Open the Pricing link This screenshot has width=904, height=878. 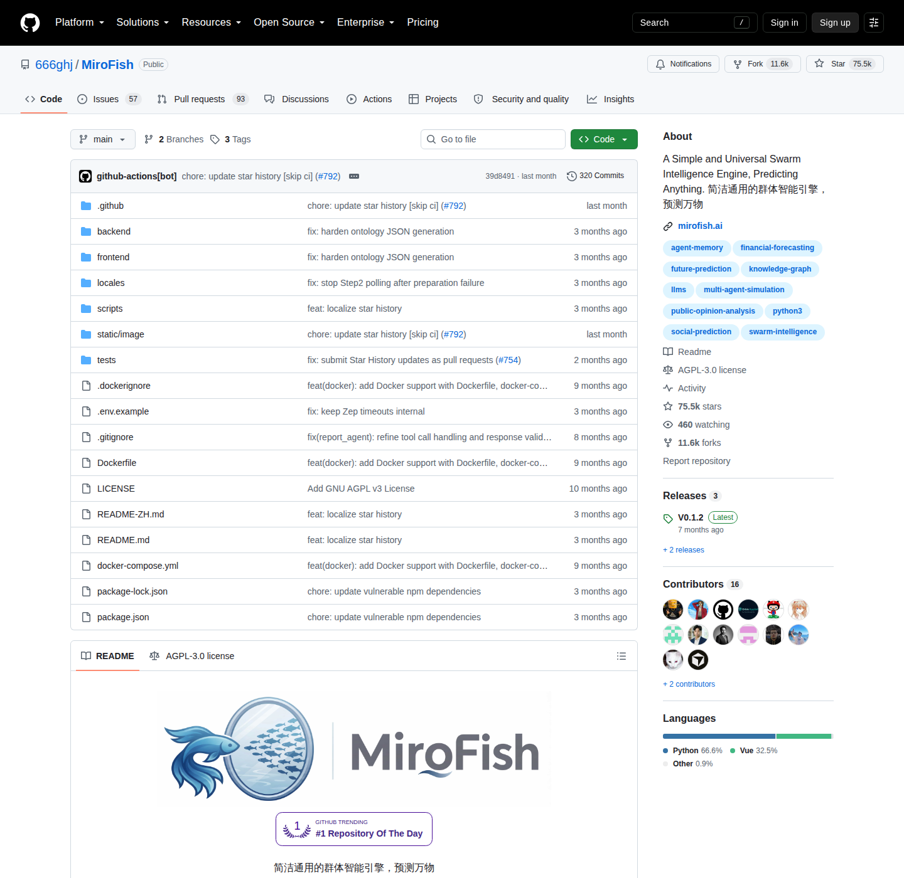(422, 23)
